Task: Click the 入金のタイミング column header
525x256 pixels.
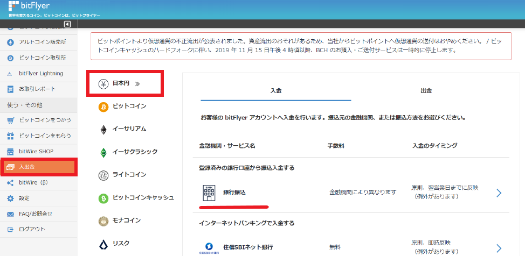Action: pos(435,146)
